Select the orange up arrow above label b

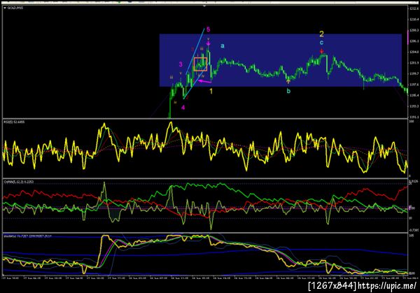tap(288, 81)
